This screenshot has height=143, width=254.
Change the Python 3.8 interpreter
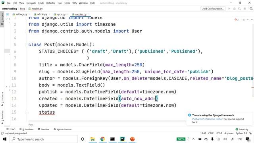pyautogui.click(x=241, y=133)
